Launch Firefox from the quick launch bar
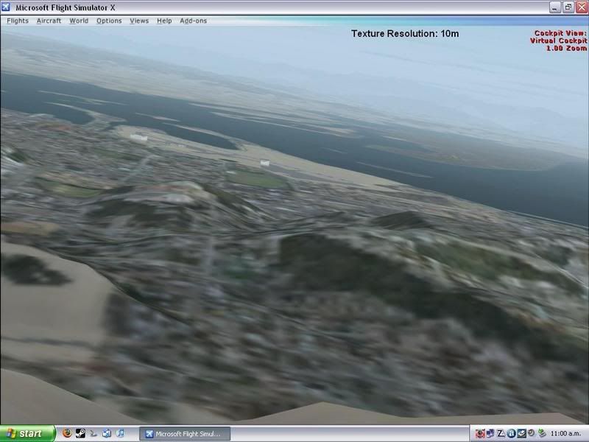The image size is (589, 442). tap(66, 434)
